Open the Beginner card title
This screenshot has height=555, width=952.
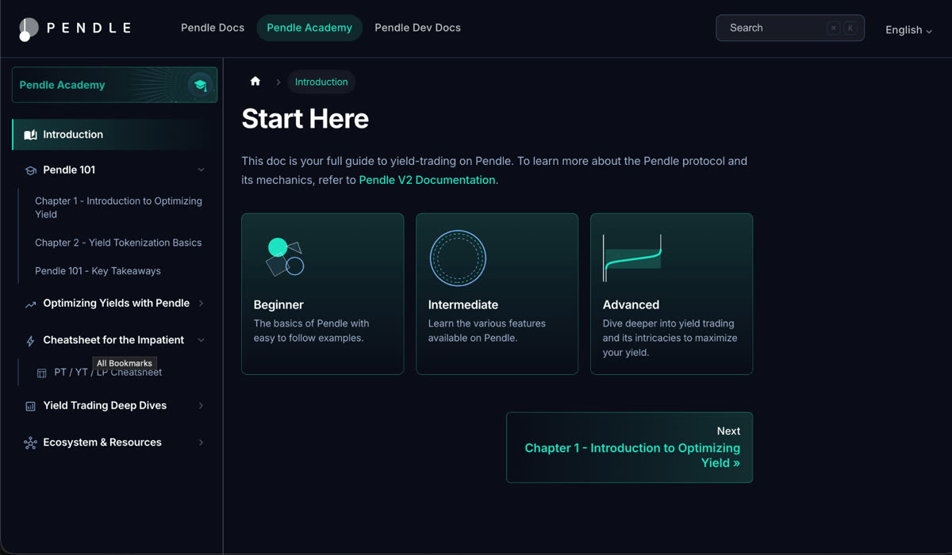click(278, 304)
